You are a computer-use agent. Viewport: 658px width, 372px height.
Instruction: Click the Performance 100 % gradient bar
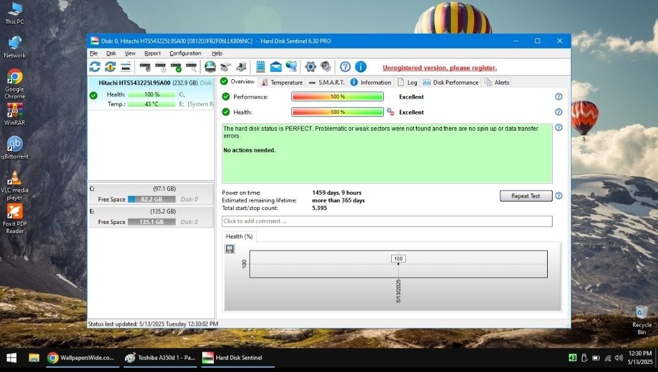[338, 97]
